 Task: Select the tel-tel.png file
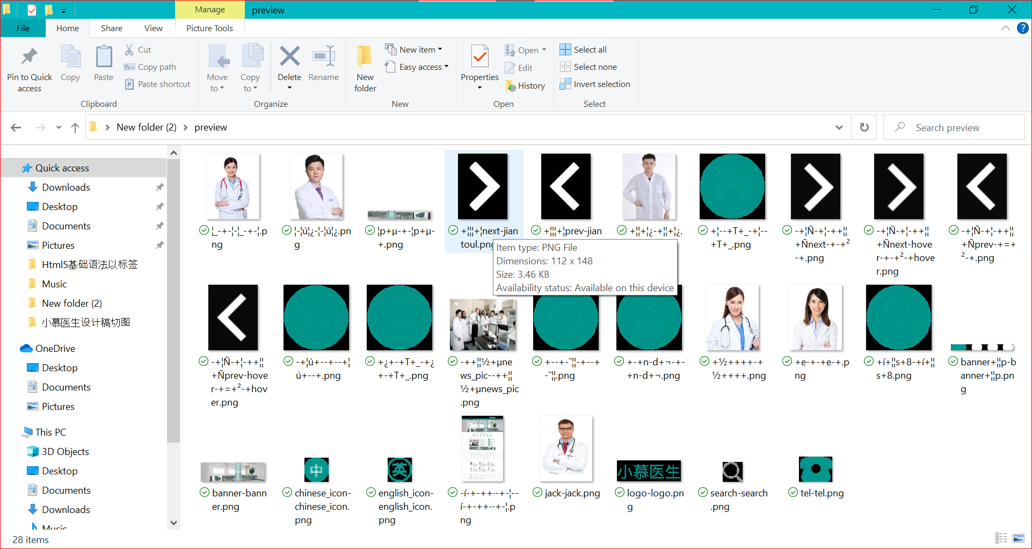[x=816, y=477]
